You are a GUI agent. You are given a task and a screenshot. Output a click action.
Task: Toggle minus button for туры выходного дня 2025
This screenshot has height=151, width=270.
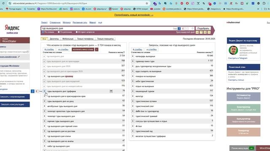(x=44, y=66)
